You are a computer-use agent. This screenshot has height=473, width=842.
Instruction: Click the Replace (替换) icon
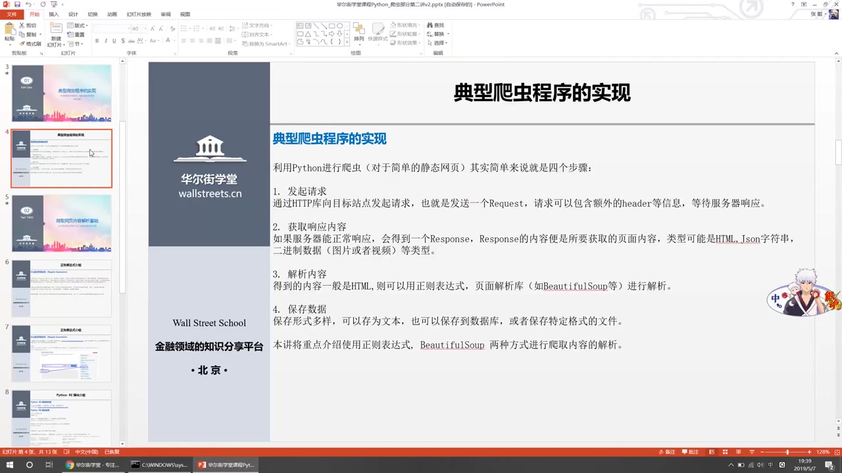pyautogui.click(x=436, y=33)
